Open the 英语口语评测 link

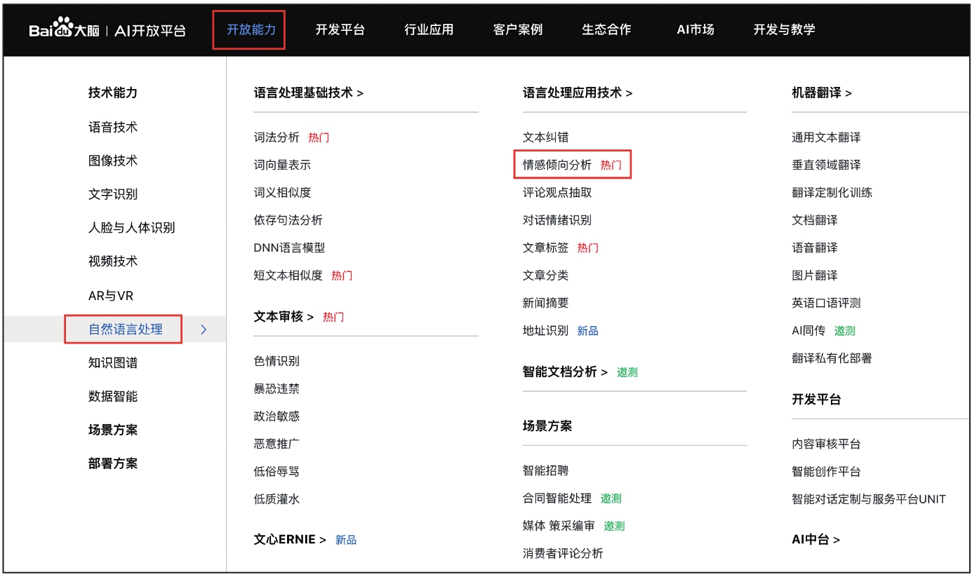pyautogui.click(x=826, y=304)
